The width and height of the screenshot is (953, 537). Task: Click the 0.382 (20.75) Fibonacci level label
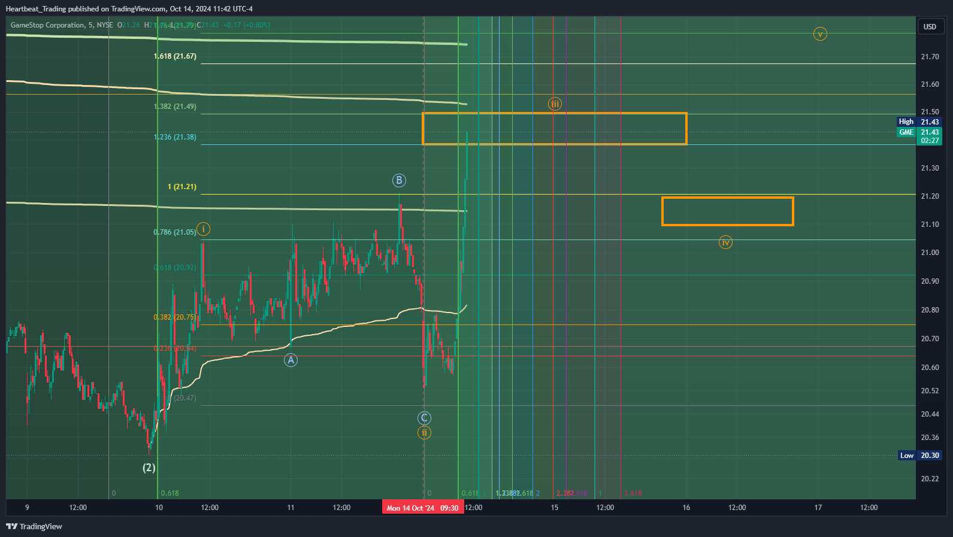click(x=175, y=317)
